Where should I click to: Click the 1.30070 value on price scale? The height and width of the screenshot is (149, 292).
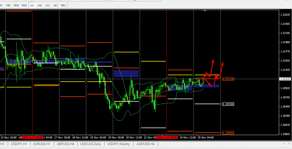[285, 125]
